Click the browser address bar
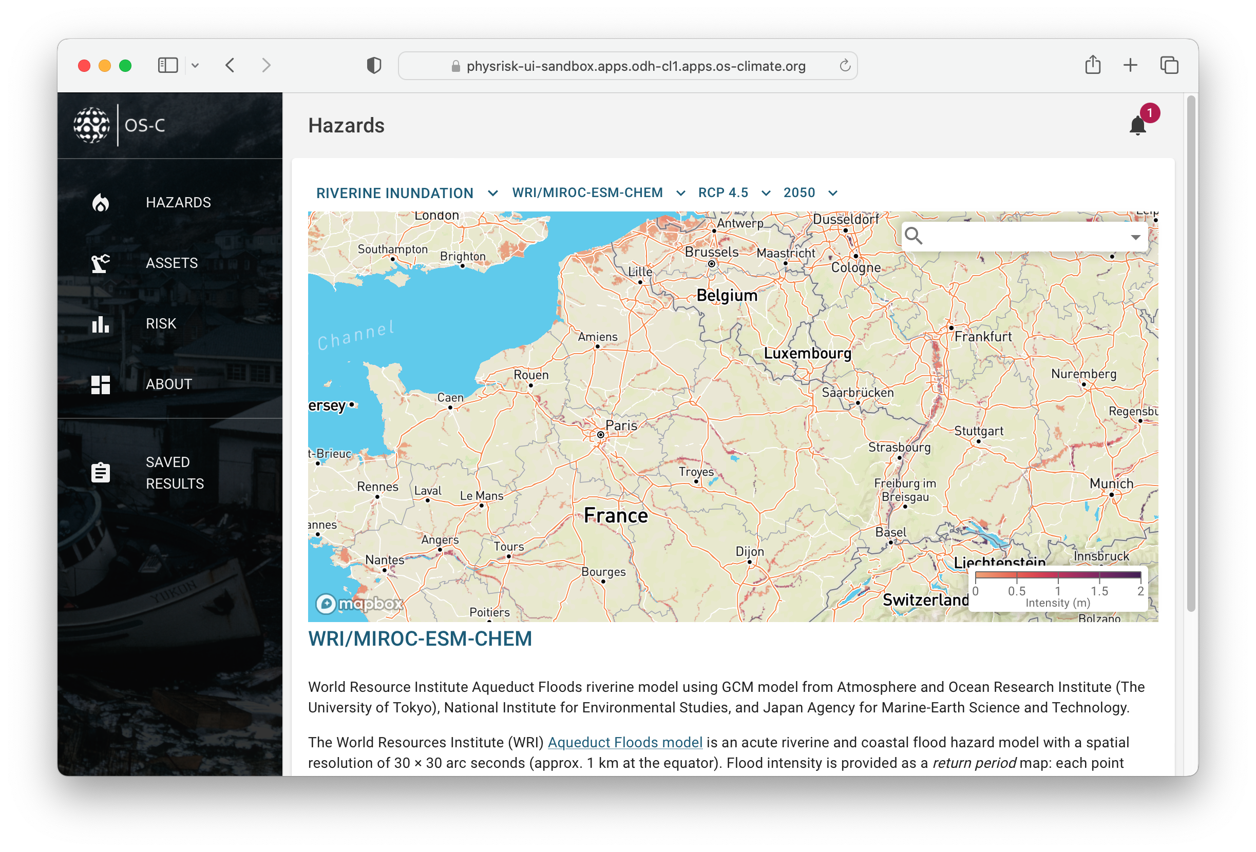Viewport: 1256px width, 852px height. click(627, 66)
